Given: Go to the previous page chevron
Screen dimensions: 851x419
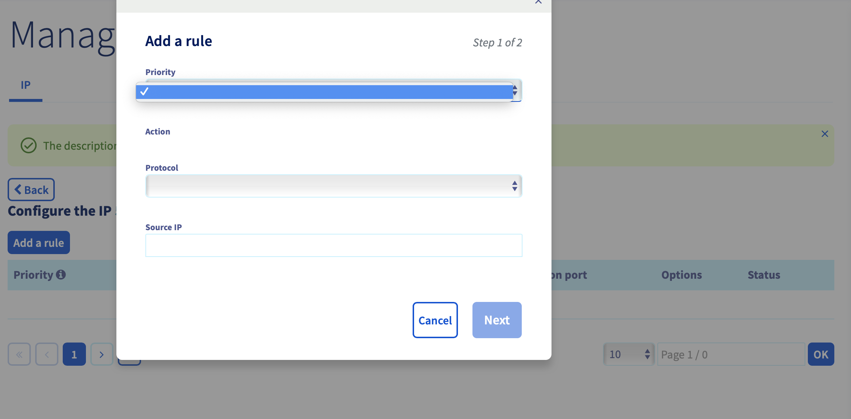Looking at the screenshot, I should coord(47,354).
